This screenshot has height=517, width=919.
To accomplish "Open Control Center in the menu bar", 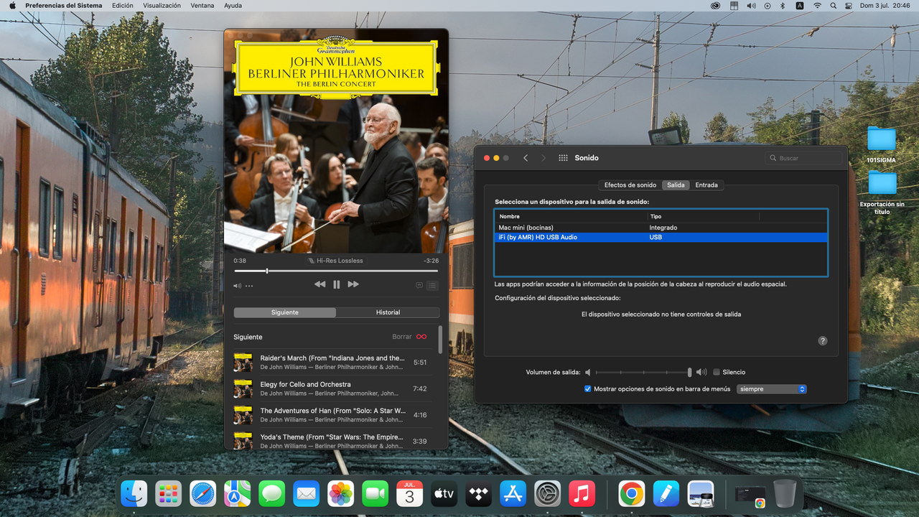I will pyautogui.click(x=849, y=5).
